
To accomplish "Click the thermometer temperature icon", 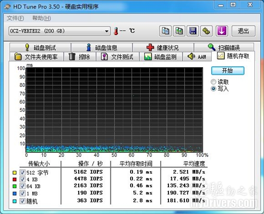I will [x=116, y=31].
